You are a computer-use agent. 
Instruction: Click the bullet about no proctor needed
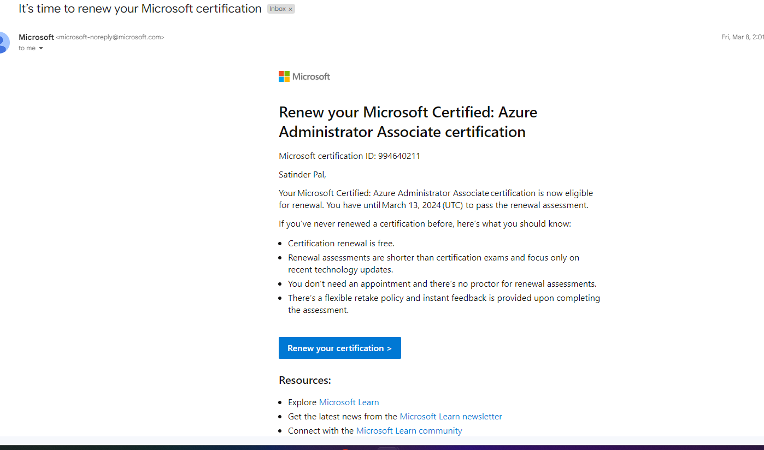(x=442, y=284)
